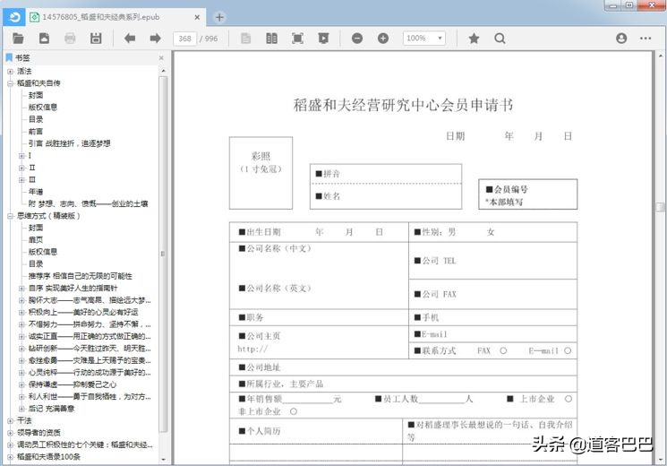Close the bookmark sidebar panel
The width and height of the screenshot is (667, 466).
click(161, 57)
